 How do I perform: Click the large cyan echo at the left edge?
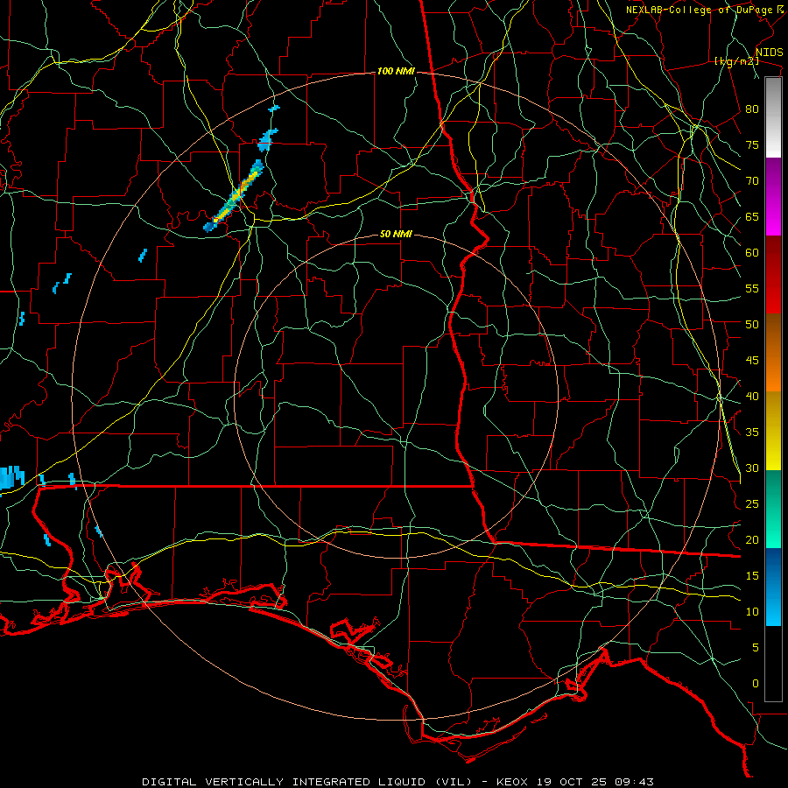[11, 477]
